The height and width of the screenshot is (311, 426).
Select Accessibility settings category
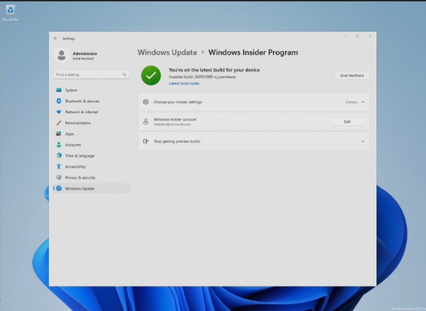coord(92,166)
